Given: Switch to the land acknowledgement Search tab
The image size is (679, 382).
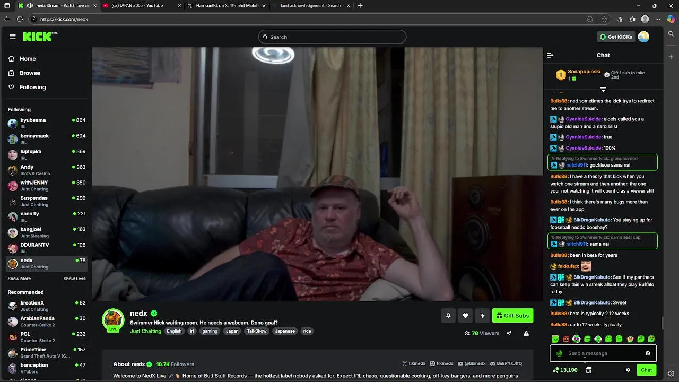Looking at the screenshot, I should click(311, 6).
